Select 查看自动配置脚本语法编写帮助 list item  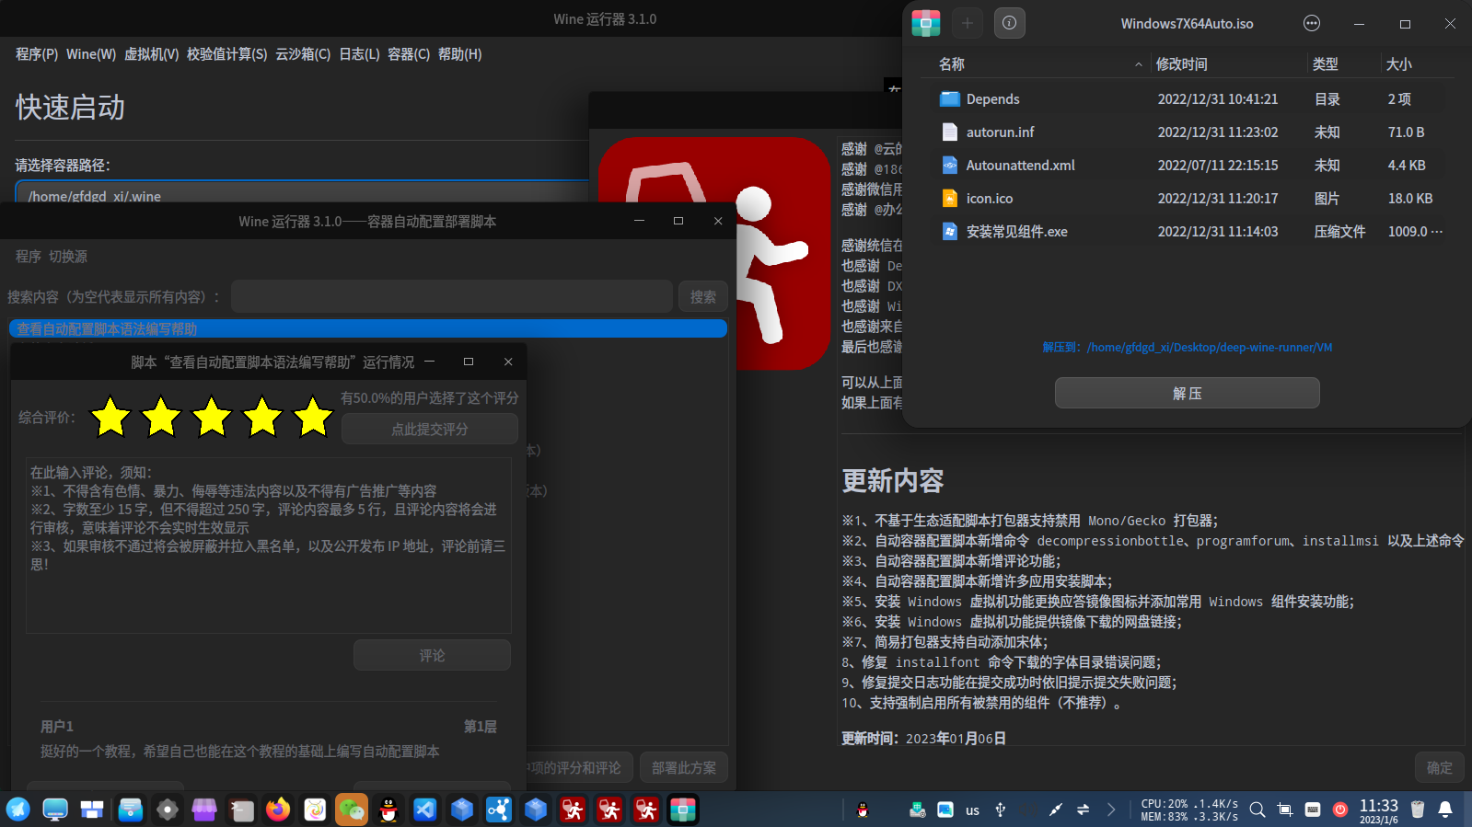368,328
